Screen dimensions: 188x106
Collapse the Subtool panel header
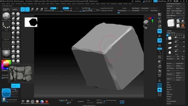(169, 31)
